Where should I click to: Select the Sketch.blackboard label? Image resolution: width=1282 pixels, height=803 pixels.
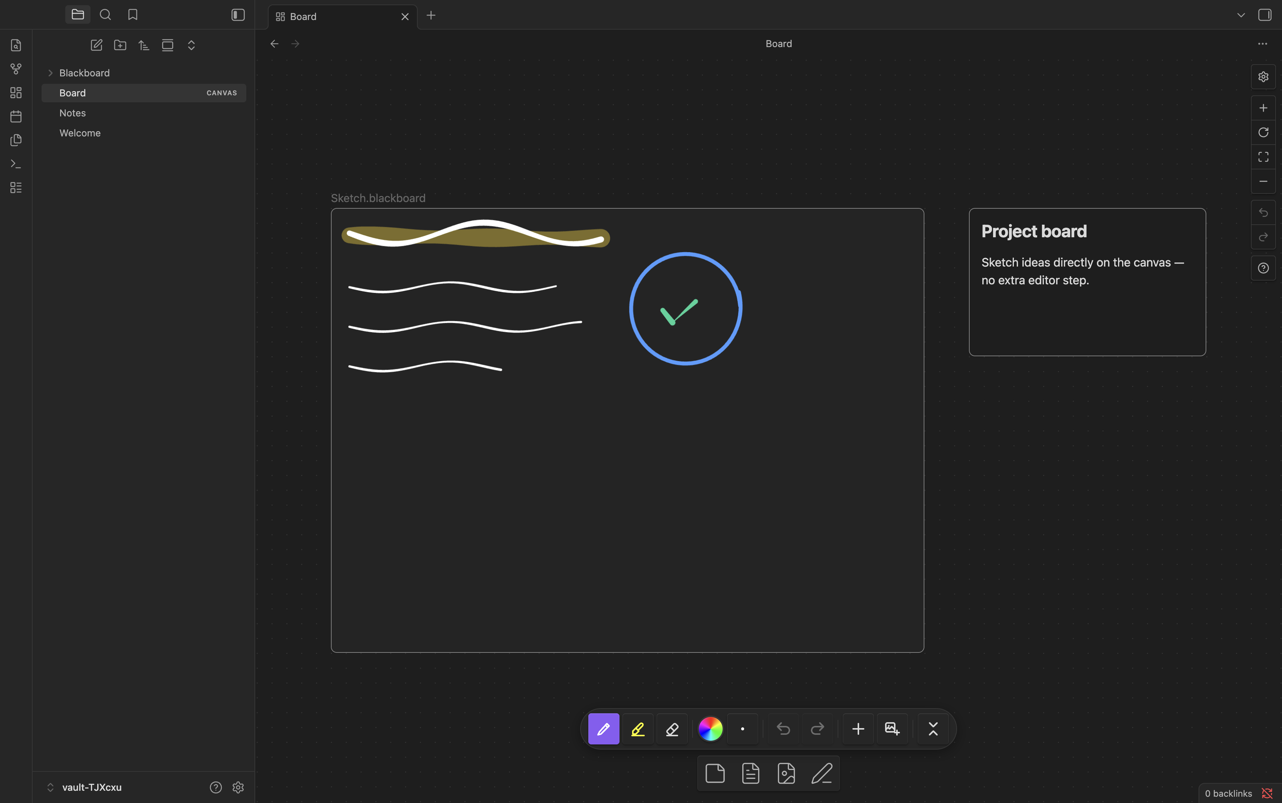click(x=378, y=198)
